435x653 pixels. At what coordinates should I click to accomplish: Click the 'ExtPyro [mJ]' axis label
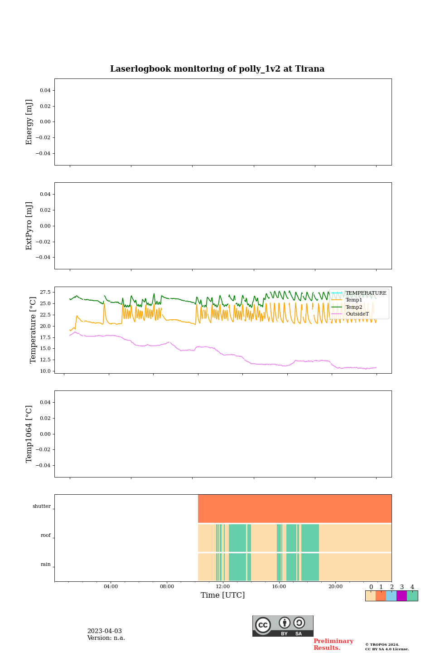point(29,226)
